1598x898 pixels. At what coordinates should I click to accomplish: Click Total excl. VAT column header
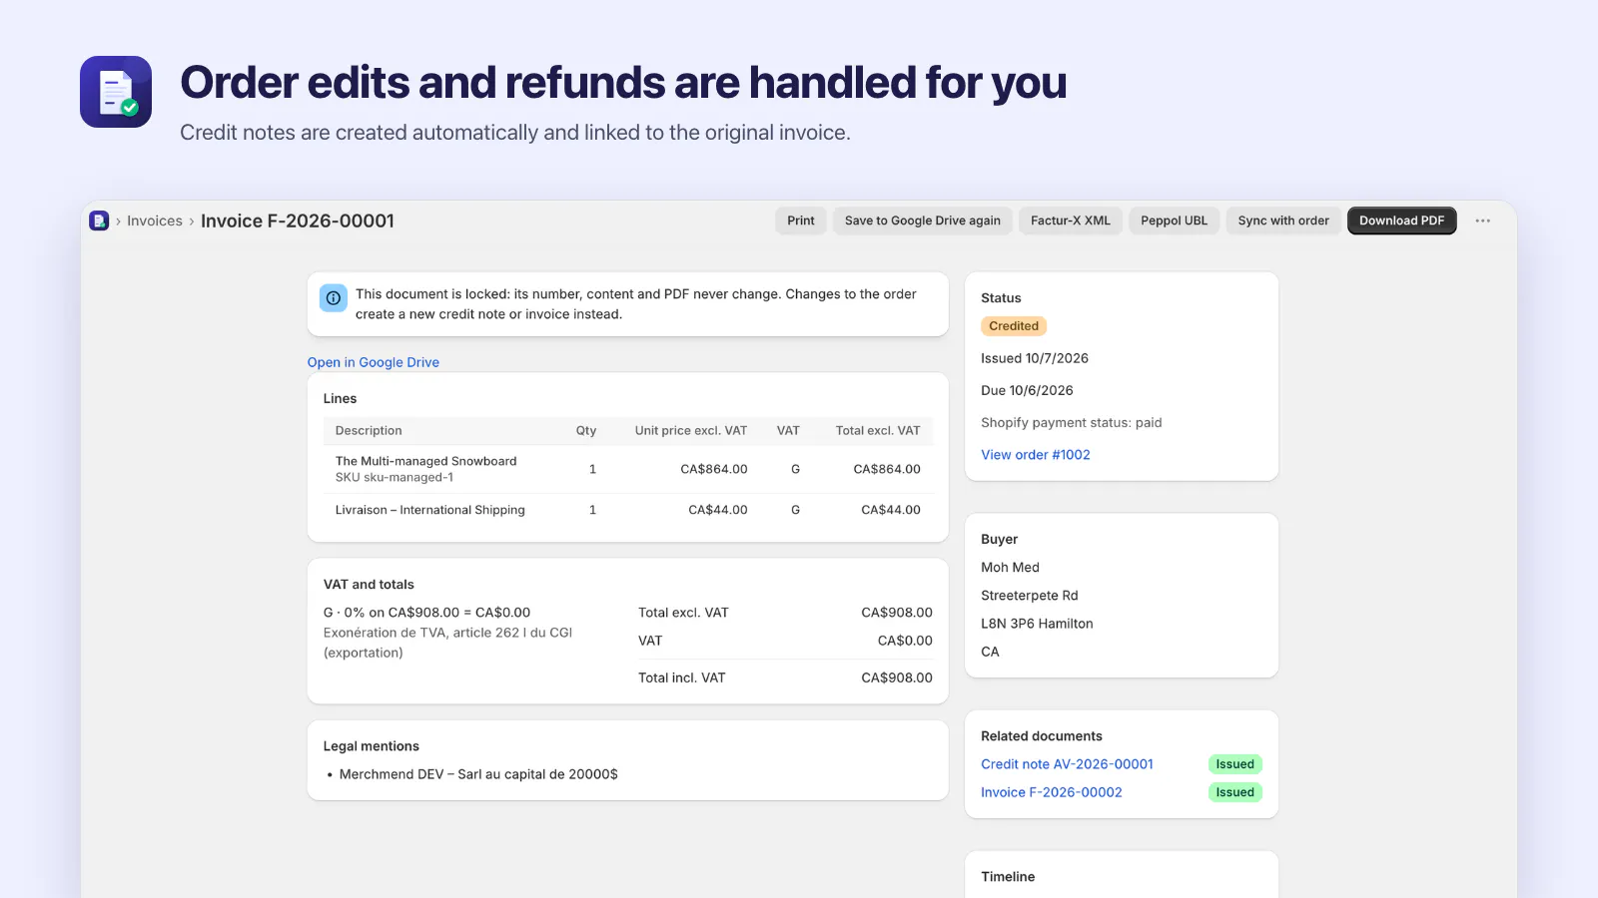[878, 431]
